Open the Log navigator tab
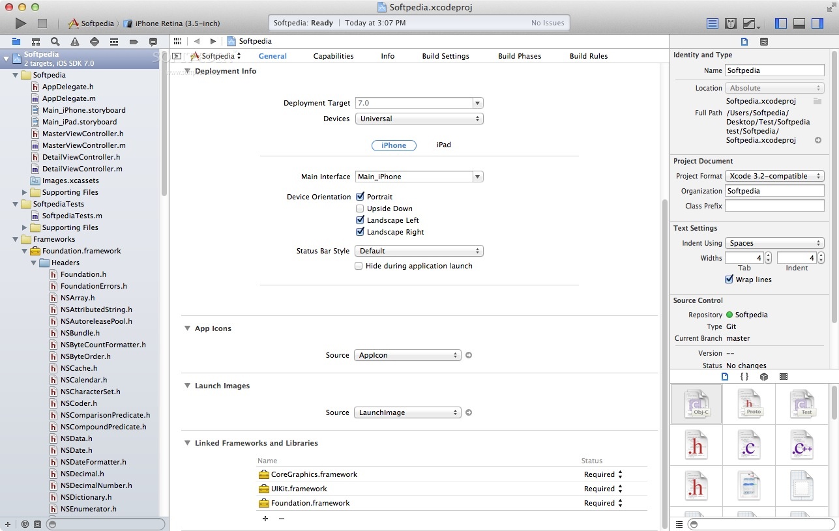Screen dimensions: 839x531 pyautogui.click(x=153, y=41)
